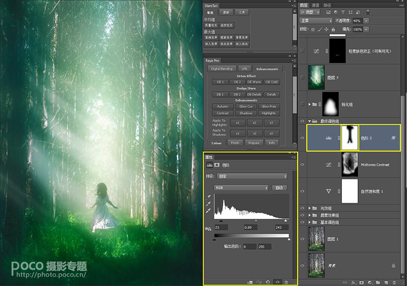Screen dimensions: 407x286
Task: Toggle adjustment layer visibility in Properties
Action: click(x=277, y=282)
